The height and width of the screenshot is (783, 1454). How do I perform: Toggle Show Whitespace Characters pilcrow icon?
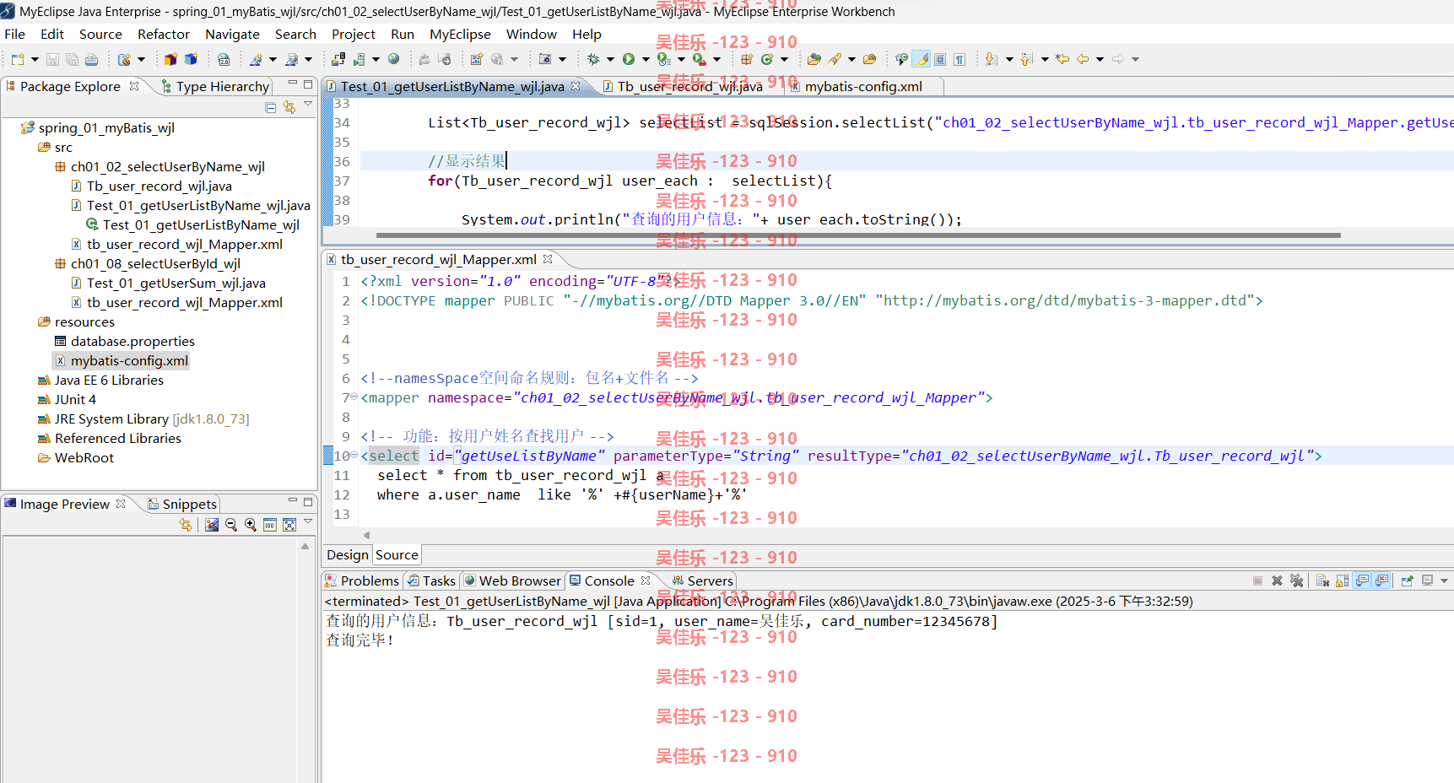959,59
